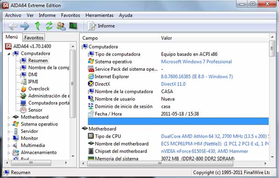Select the CASA computer name value
The image size is (279, 178).
(x=167, y=91)
